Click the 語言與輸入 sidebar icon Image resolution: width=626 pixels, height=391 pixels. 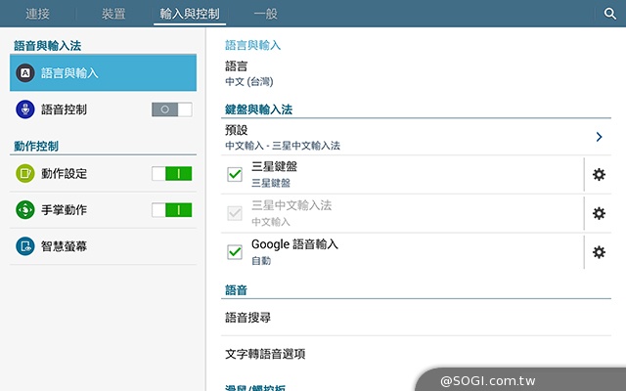click(x=25, y=72)
